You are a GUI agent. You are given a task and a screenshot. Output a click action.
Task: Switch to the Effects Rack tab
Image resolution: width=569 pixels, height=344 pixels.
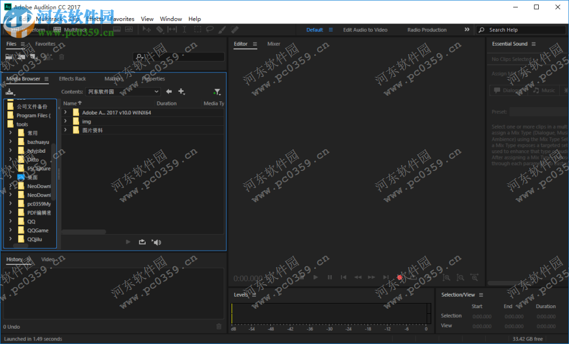click(x=72, y=79)
